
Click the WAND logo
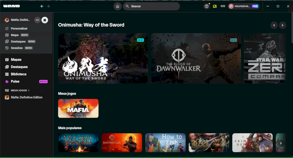12,6
